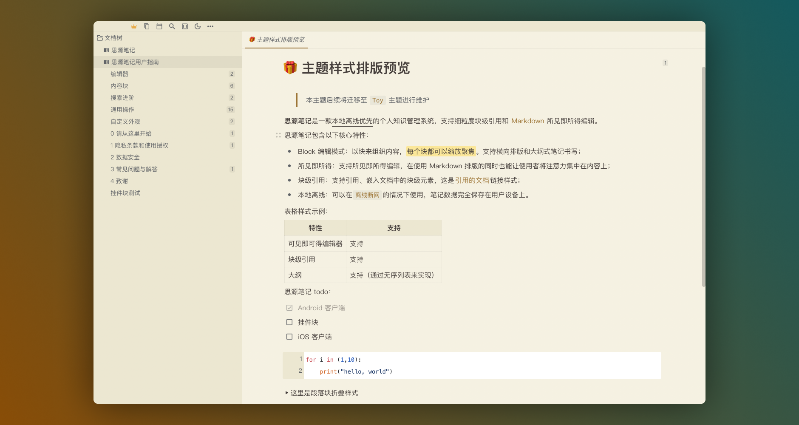Click the 可见即可得编辑器 table cell
The height and width of the screenshot is (425, 799).
315,244
